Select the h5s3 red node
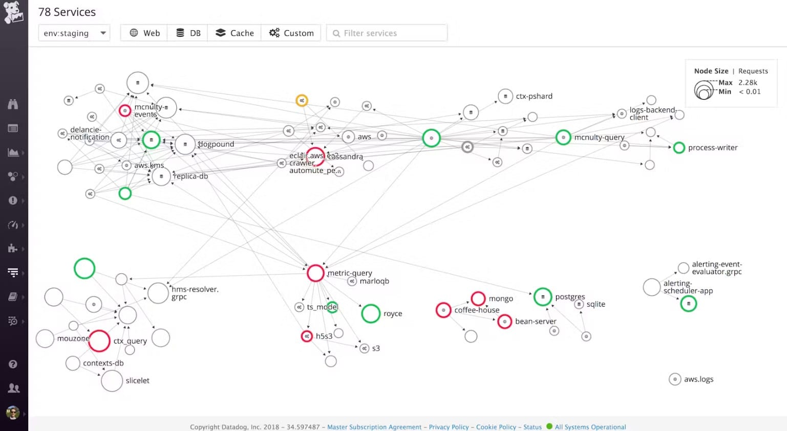The width and height of the screenshot is (787, 431). [x=307, y=336]
